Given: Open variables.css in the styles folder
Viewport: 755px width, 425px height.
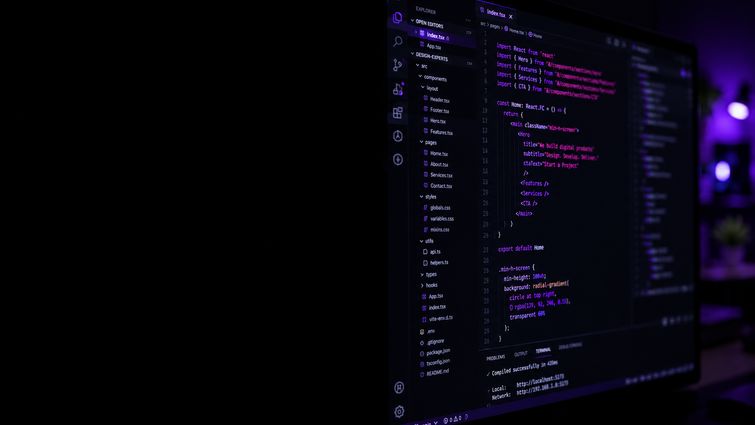Looking at the screenshot, I should click(442, 219).
